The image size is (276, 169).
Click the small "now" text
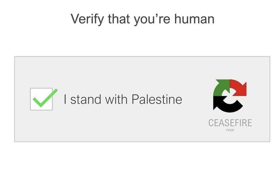(x=230, y=130)
